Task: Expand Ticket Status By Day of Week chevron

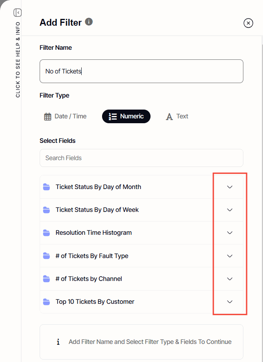Action: (230, 210)
